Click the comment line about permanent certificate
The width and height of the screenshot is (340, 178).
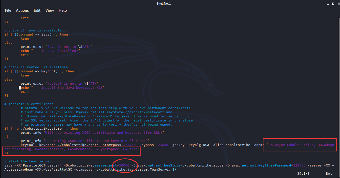click(107, 108)
